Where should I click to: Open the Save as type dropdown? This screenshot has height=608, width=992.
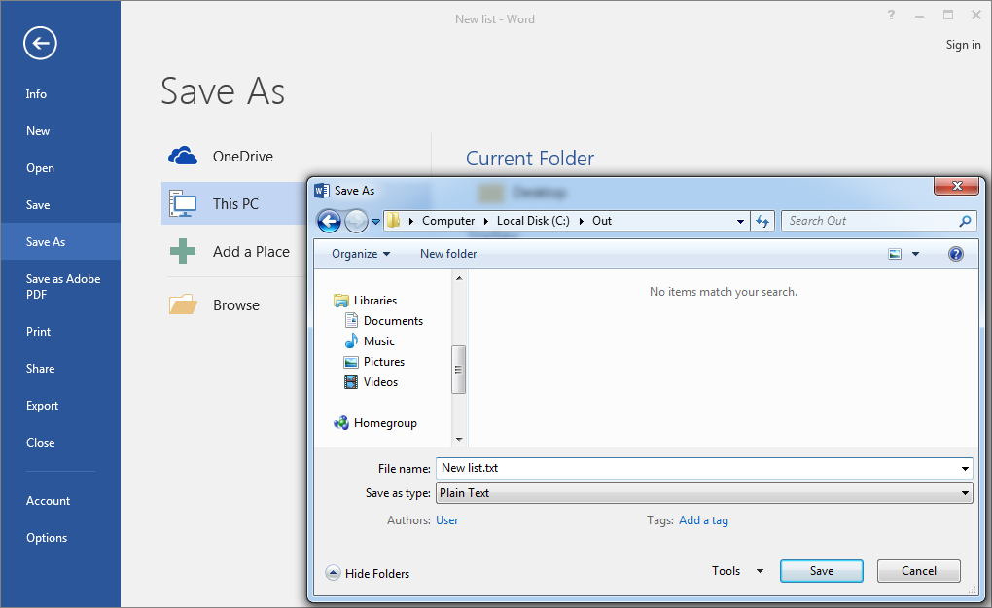tap(965, 493)
